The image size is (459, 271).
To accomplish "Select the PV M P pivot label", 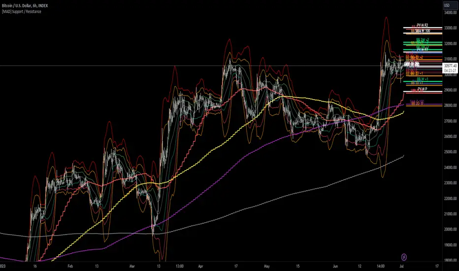I will pyautogui.click(x=422, y=89).
